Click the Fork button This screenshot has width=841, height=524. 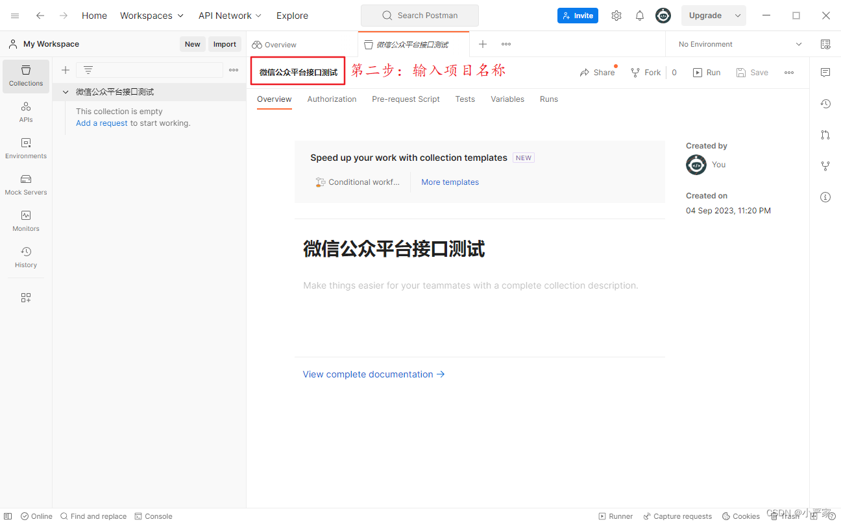pos(646,73)
